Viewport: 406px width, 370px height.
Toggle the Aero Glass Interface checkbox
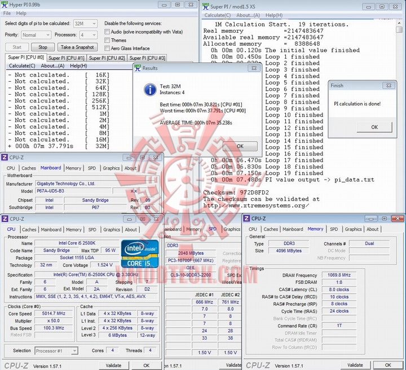pos(107,48)
